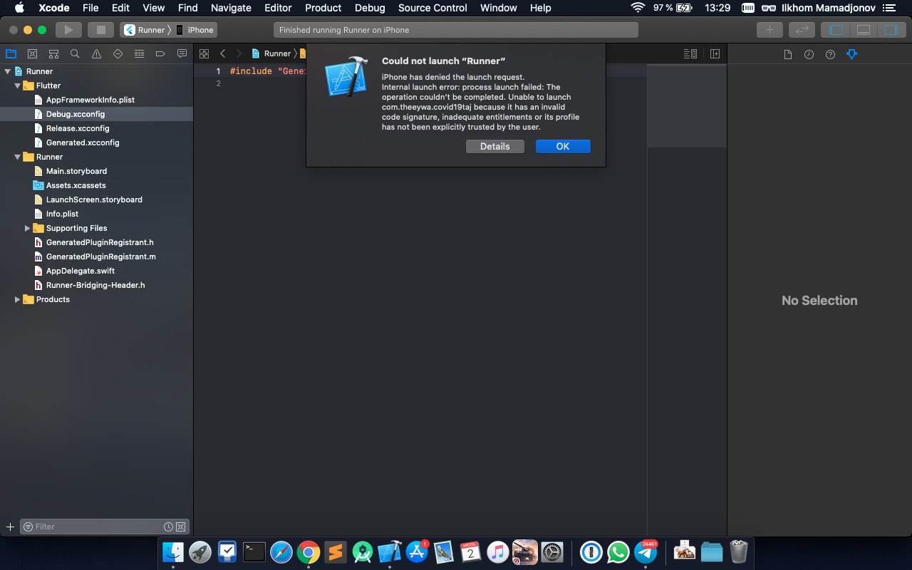The width and height of the screenshot is (912, 570).
Task: Expand the Supporting Files folder triangle
Action: coord(27,228)
